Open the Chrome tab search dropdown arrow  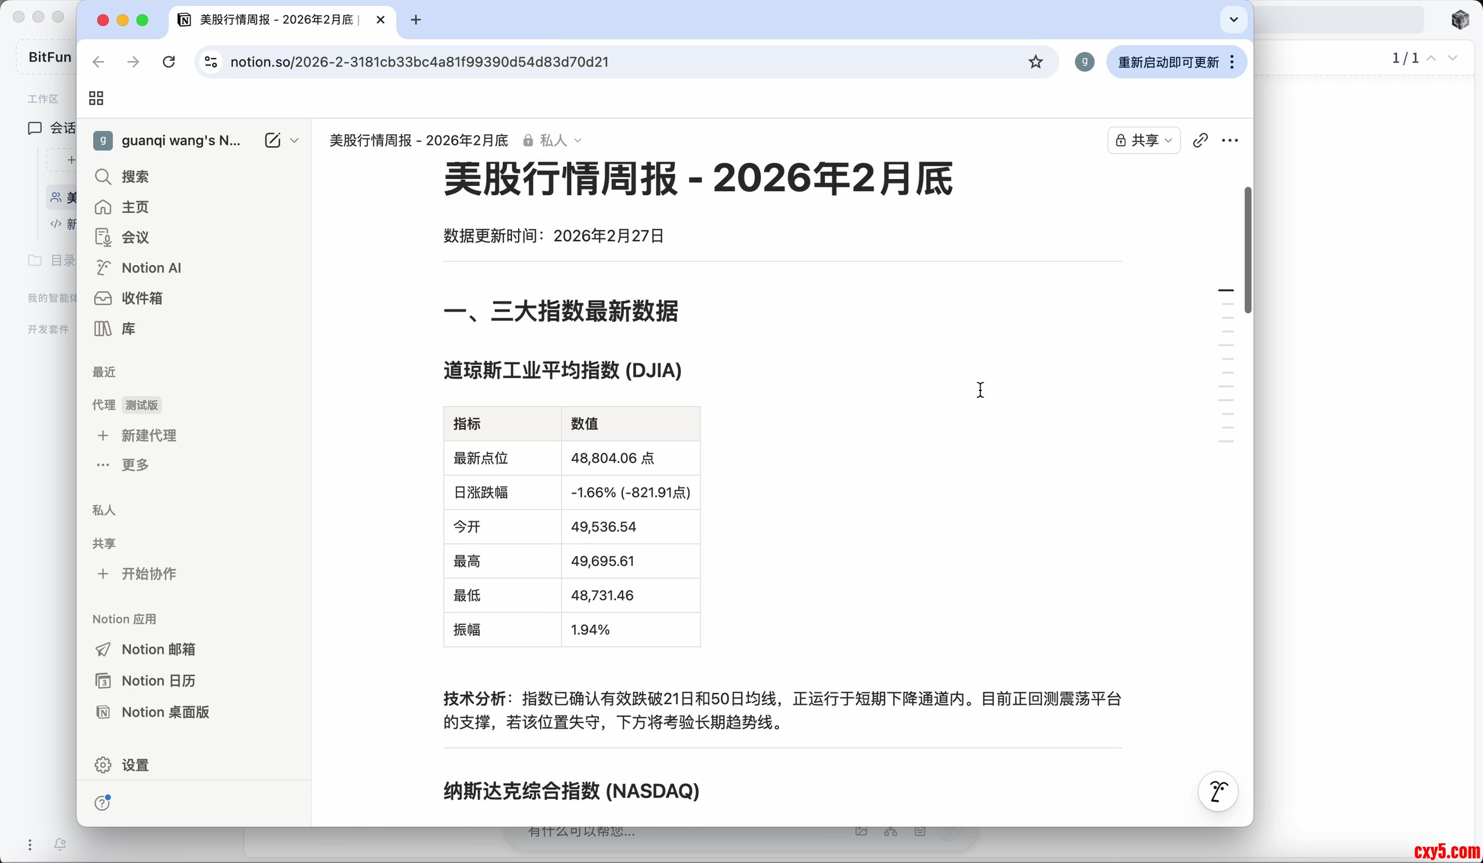pos(1233,20)
